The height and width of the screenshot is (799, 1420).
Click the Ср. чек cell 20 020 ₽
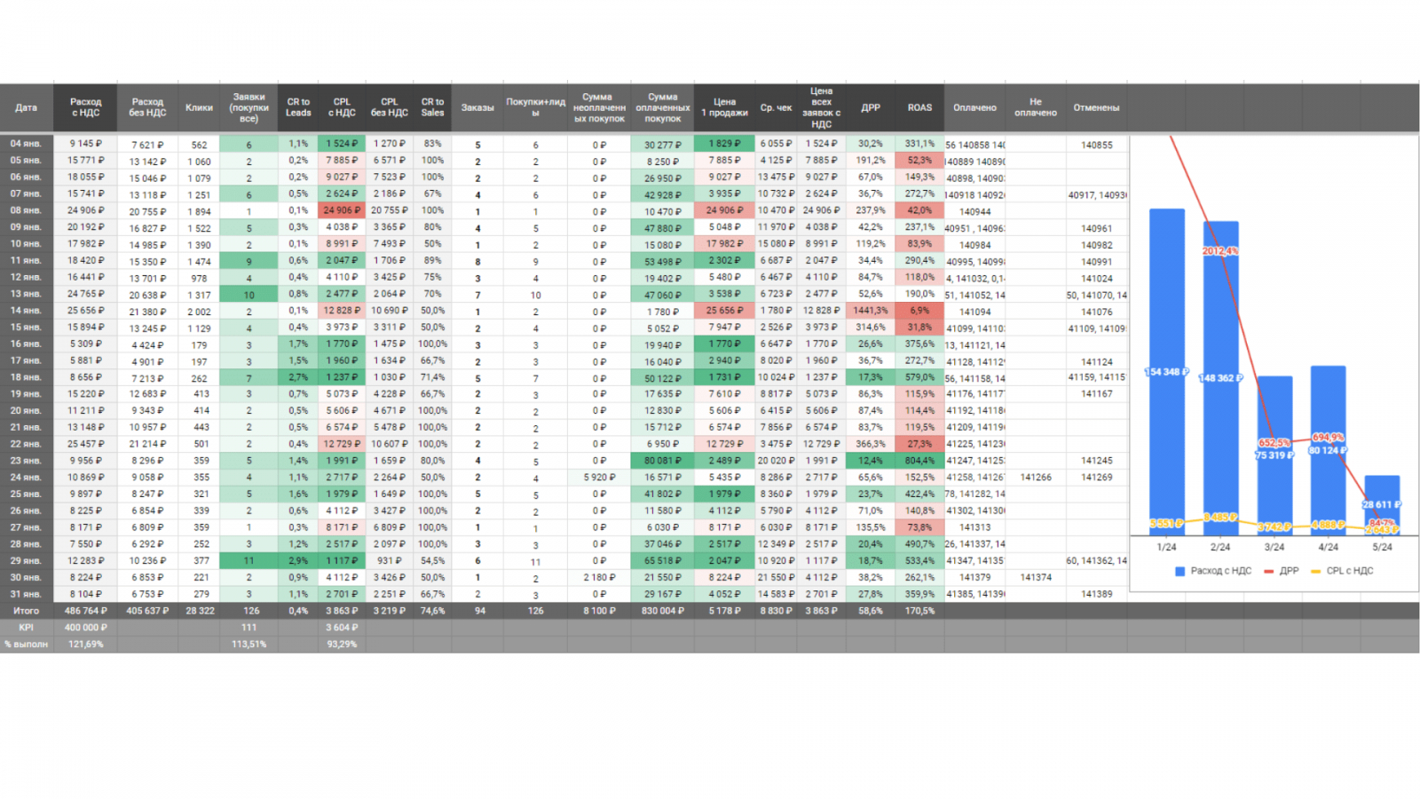click(x=776, y=461)
